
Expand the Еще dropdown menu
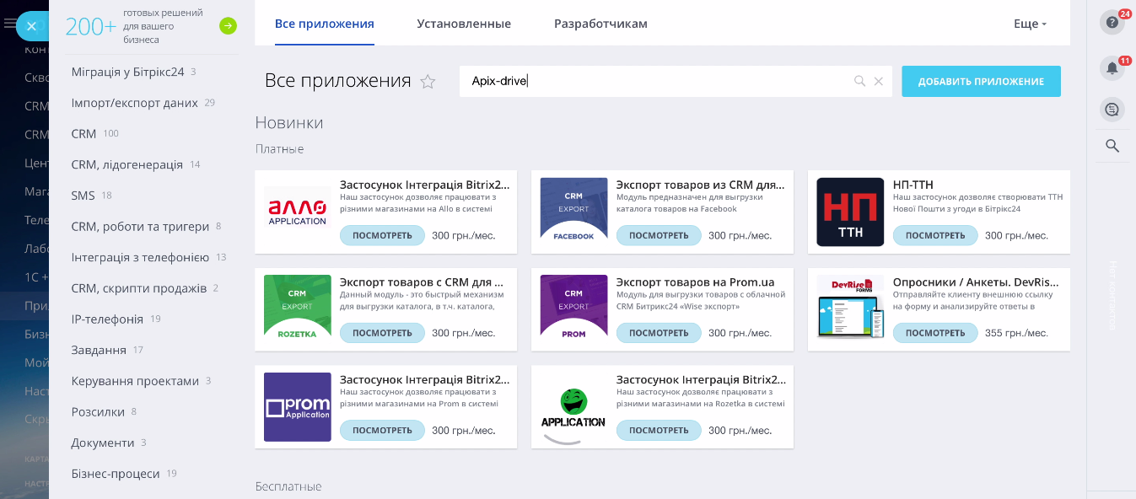(1030, 24)
